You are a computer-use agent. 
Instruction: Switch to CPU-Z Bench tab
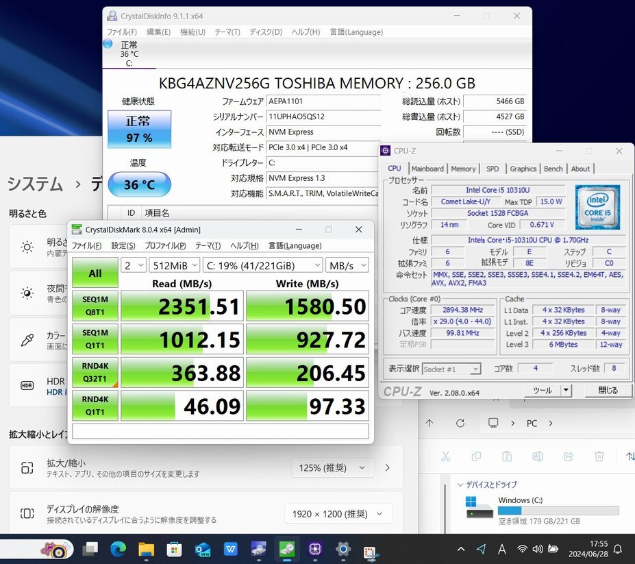[x=553, y=169]
